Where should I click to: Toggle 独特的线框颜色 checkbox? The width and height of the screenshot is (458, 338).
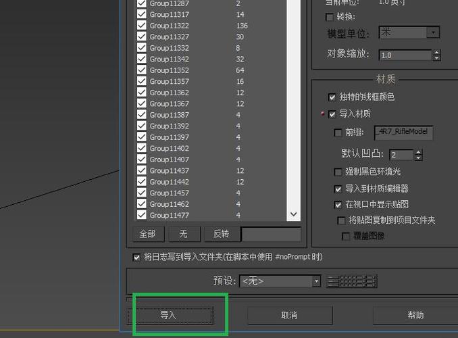[332, 97]
